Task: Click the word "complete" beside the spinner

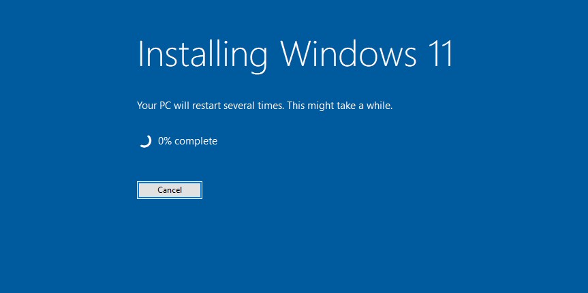Action: 196,142
